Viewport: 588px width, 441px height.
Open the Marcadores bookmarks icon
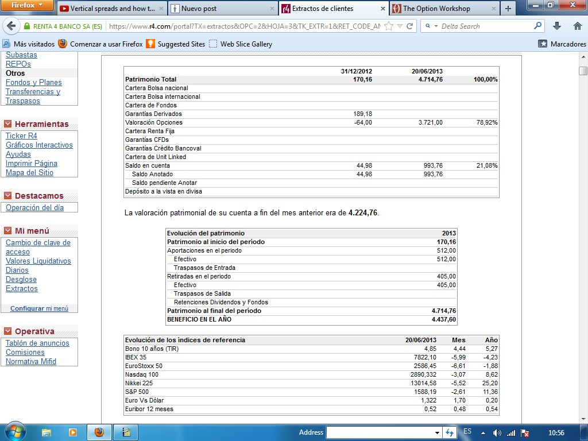543,44
